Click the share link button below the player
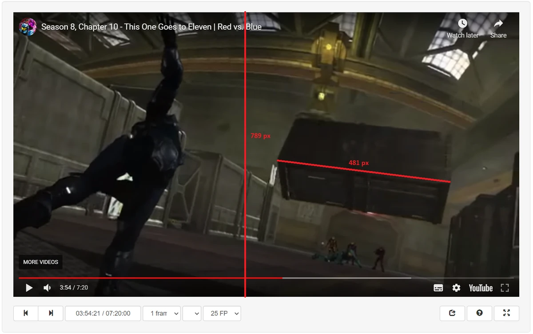 click(x=452, y=313)
